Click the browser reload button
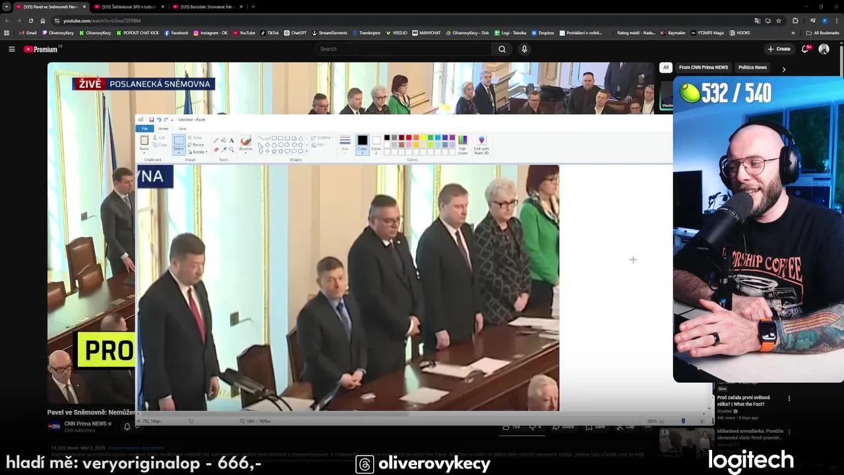 [x=31, y=20]
